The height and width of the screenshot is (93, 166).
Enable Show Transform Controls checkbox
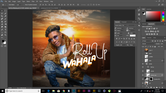click(24, 5)
